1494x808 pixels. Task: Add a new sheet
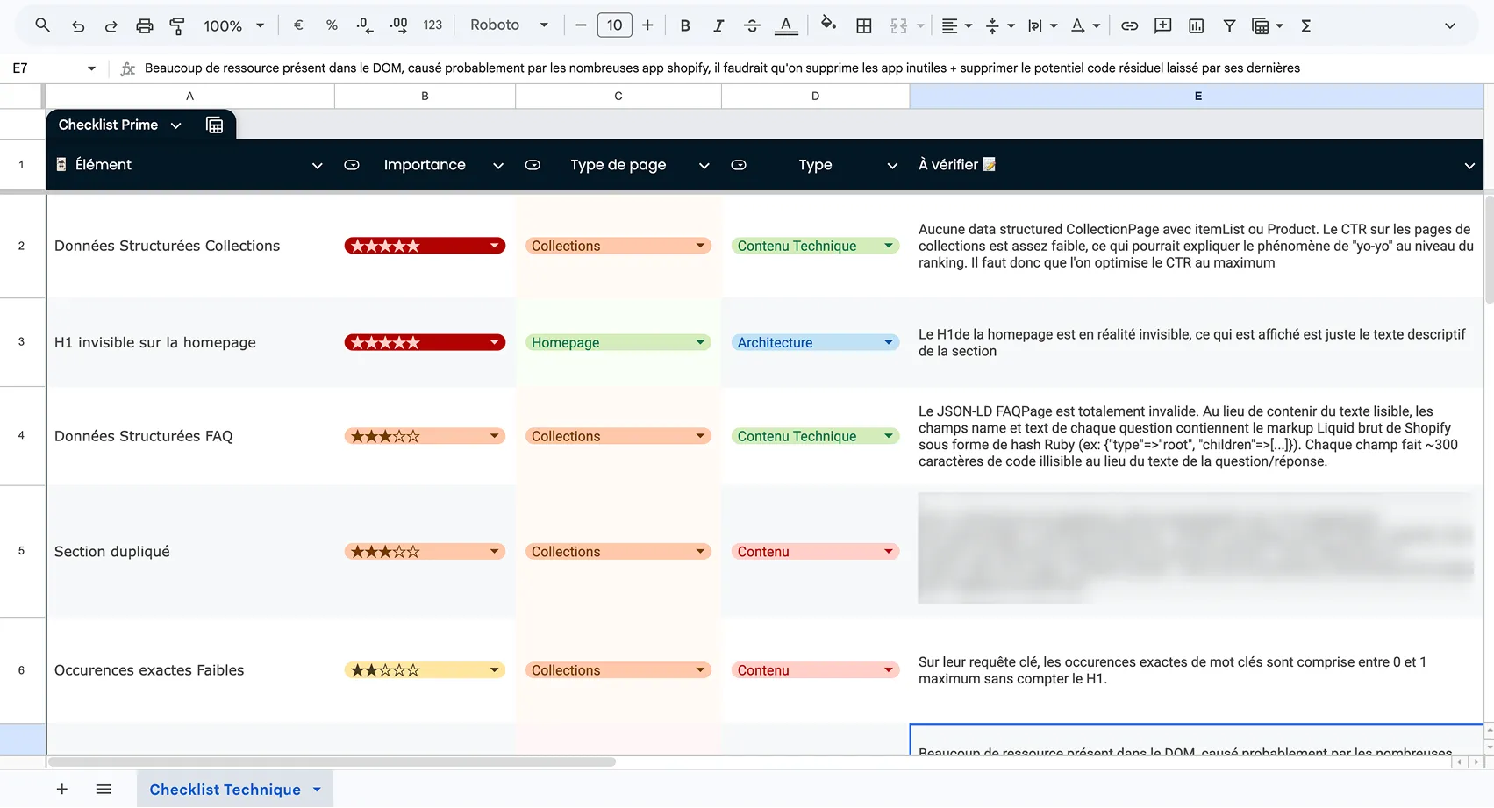[61, 789]
